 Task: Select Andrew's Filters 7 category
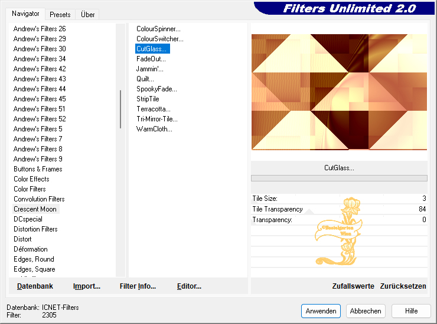pos(38,139)
